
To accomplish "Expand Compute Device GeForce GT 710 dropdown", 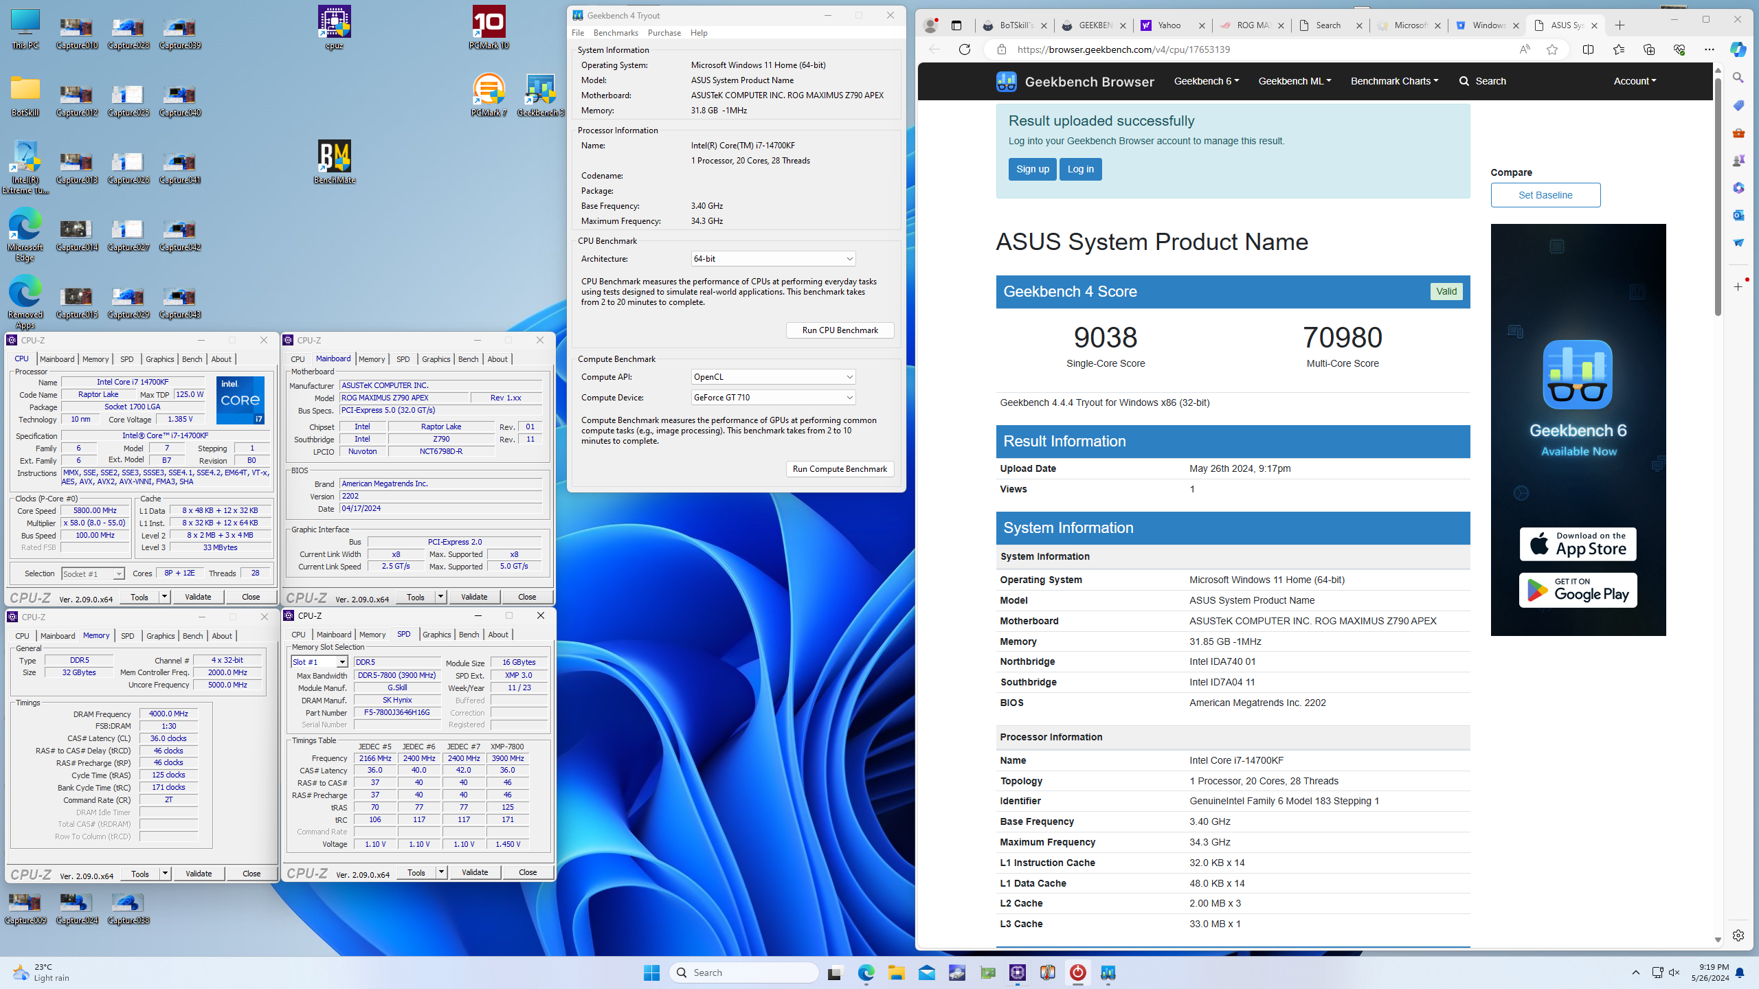I will pyautogui.click(x=773, y=398).
